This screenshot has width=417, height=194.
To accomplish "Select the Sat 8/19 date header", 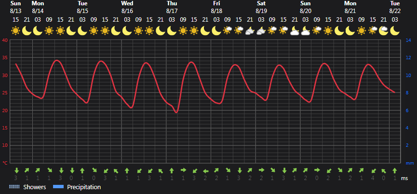I will pyautogui.click(x=261, y=7).
